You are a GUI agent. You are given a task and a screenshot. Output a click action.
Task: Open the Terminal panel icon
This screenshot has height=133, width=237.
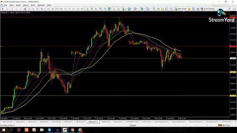[167, 9]
